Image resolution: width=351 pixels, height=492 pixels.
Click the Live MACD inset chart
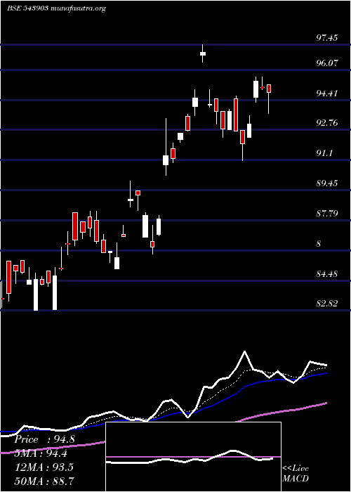[193, 457]
